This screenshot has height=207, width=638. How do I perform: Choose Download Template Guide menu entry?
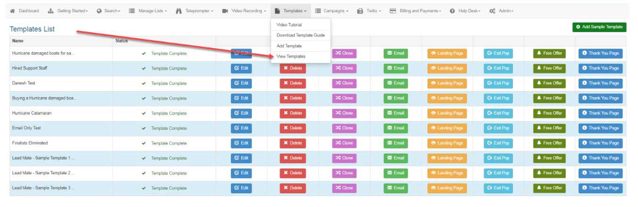click(300, 35)
